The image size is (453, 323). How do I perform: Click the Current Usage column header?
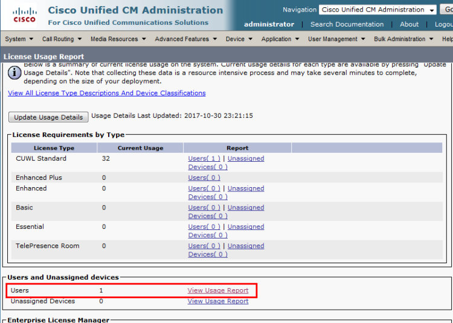[140, 148]
